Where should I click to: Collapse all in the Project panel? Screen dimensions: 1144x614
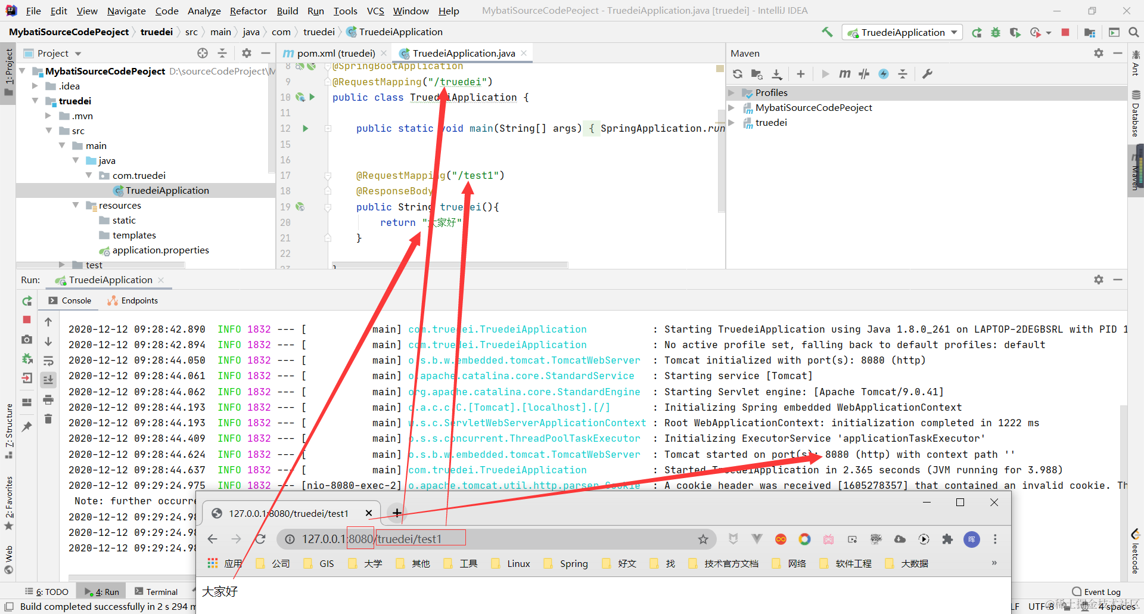click(222, 53)
